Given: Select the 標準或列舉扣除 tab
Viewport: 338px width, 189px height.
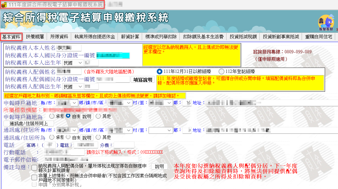Looking at the screenshot, I should [x=161, y=37].
